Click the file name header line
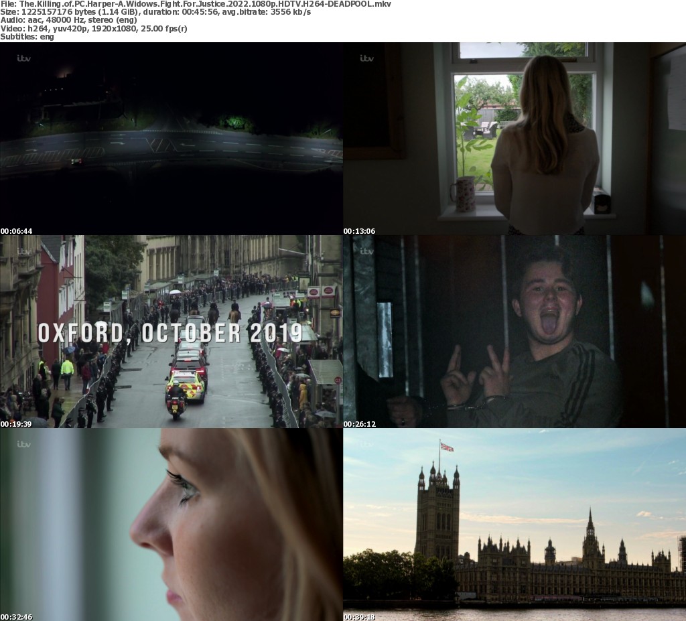This screenshot has width=686, height=621. point(196,4)
